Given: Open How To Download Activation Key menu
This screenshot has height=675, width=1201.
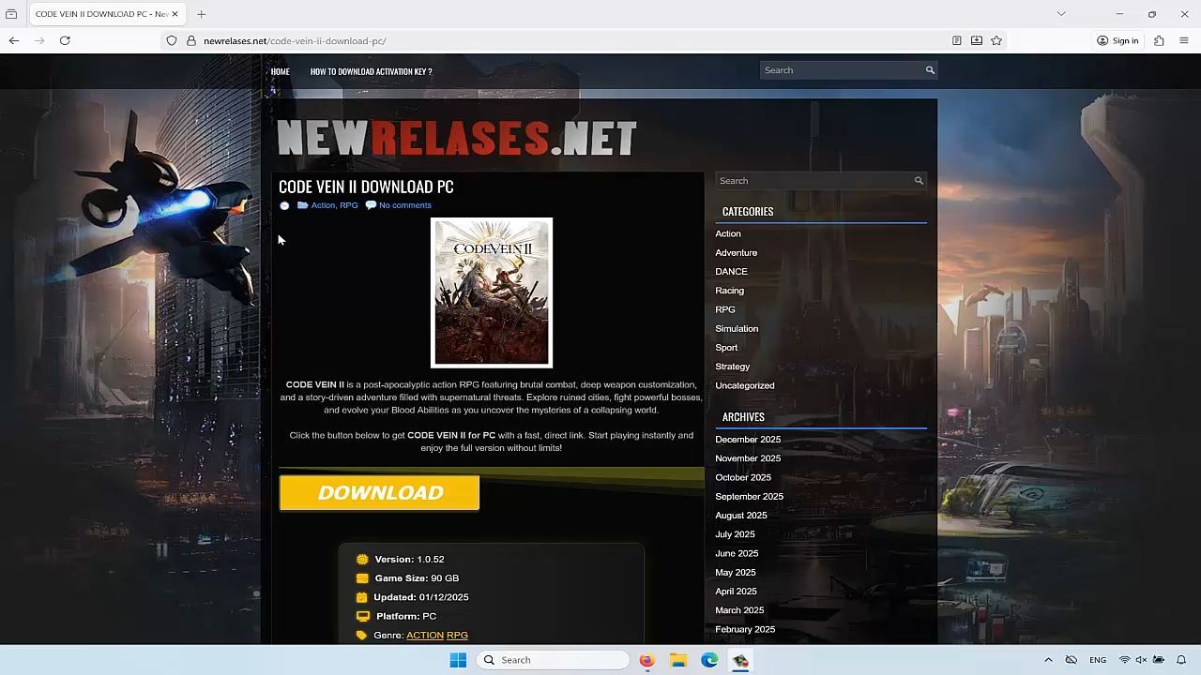Looking at the screenshot, I should [x=371, y=71].
